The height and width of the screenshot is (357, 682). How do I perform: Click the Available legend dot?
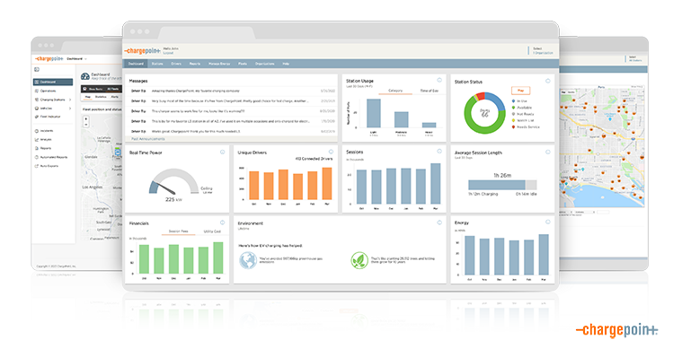pos(514,108)
